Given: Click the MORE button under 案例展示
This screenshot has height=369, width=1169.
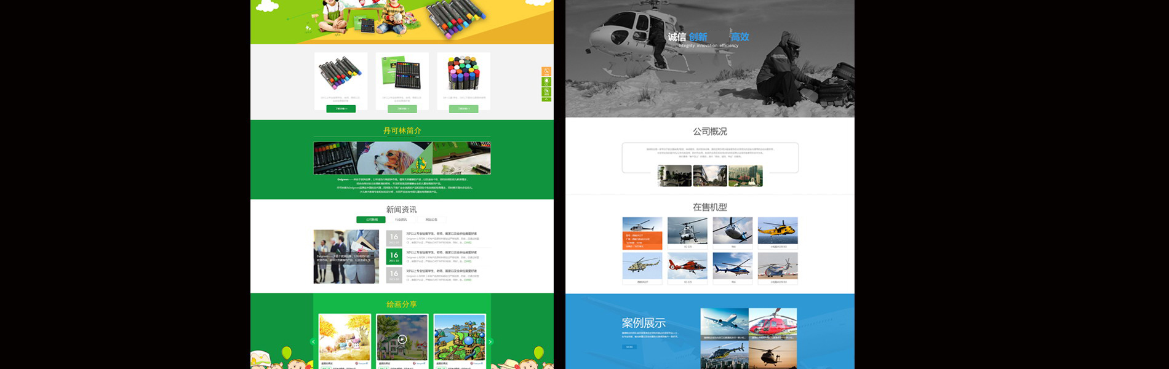Looking at the screenshot, I should coord(629,347).
